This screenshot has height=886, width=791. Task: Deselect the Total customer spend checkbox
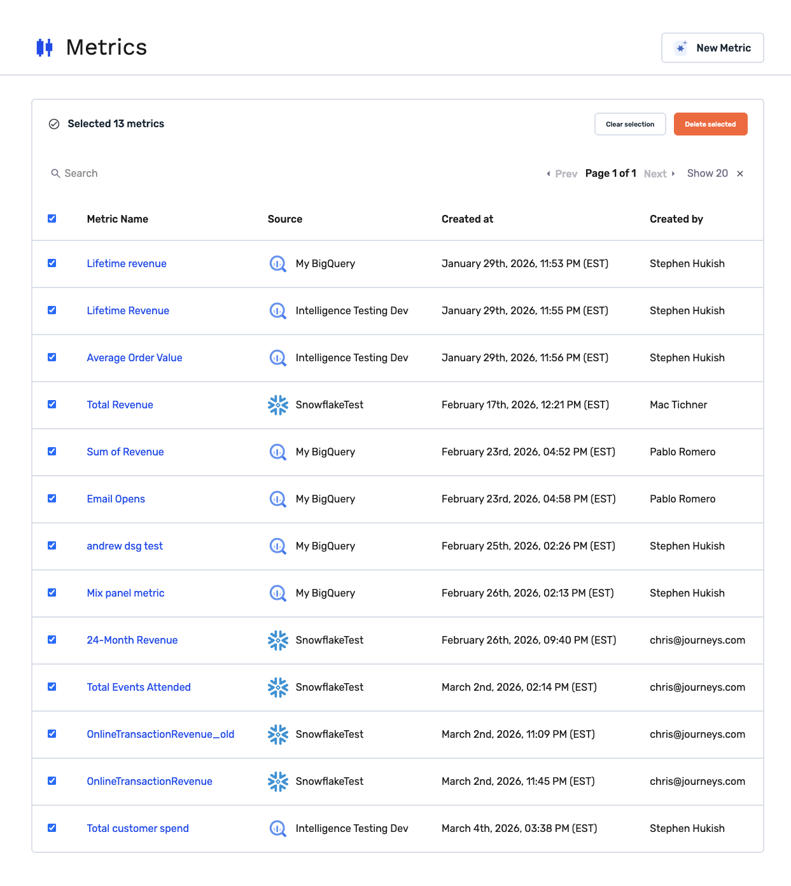[x=52, y=828]
